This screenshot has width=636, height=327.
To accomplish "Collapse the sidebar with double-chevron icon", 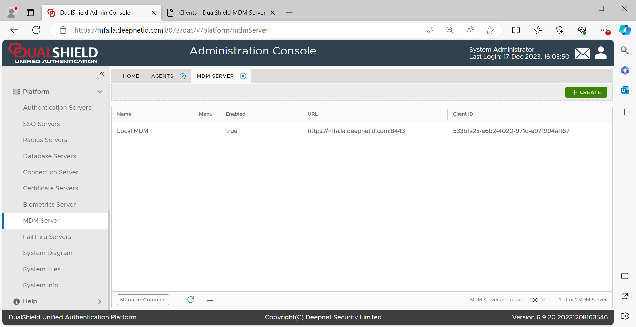I will [x=102, y=74].
